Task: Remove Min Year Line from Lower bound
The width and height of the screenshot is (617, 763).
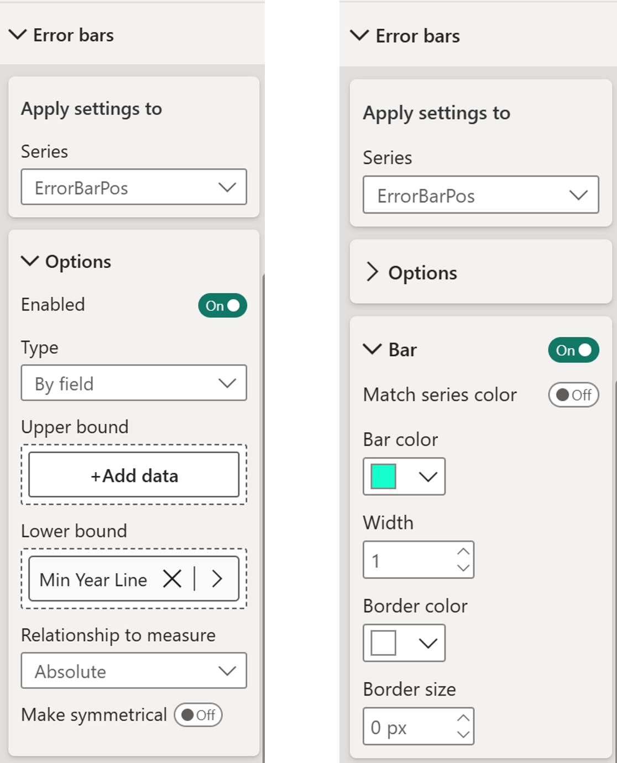Action: [x=172, y=579]
